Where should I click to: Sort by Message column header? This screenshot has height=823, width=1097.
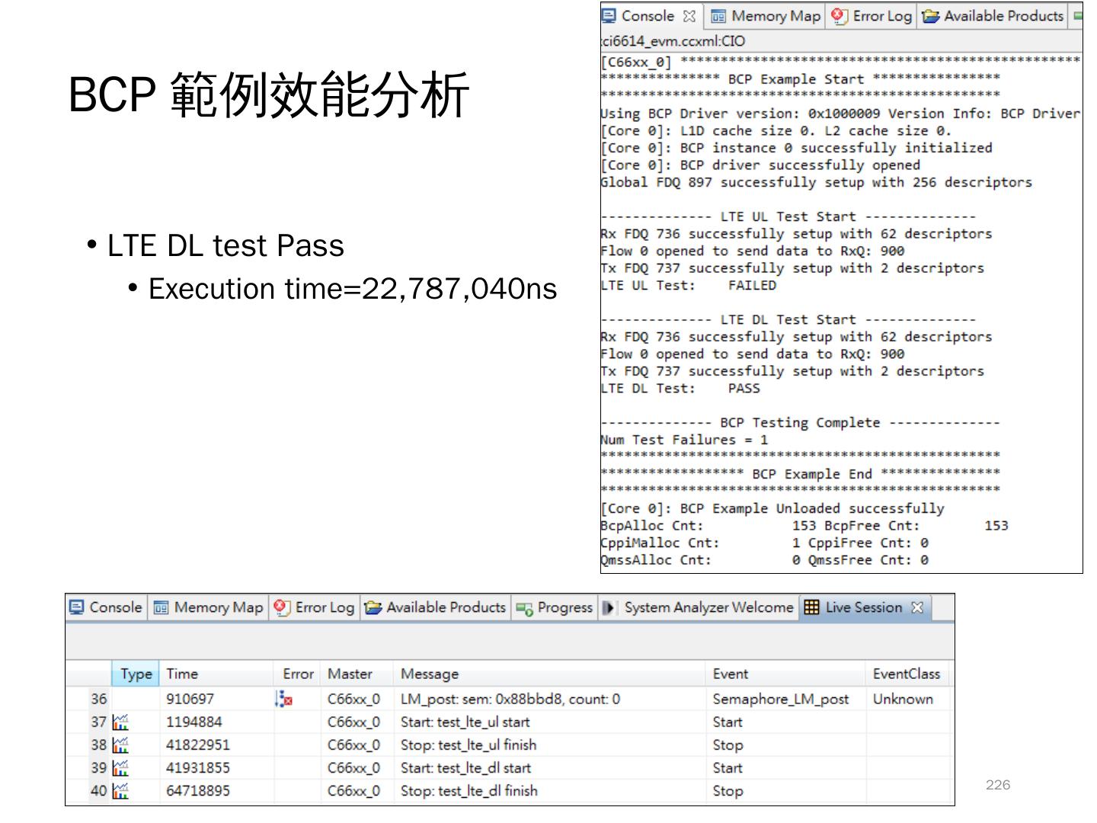pyautogui.click(x=549, y=674)
